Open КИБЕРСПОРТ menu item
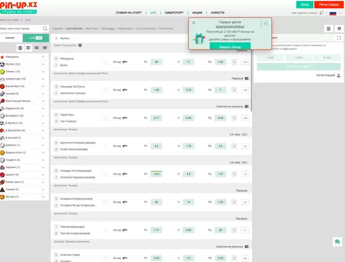The image size is (345, 262). pos(174,13)
